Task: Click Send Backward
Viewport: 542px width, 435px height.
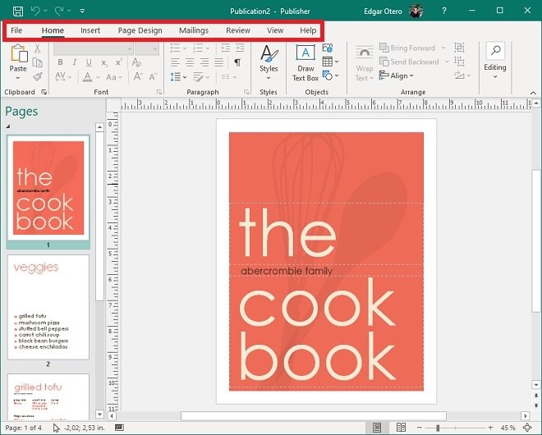Action: point(409,62)
